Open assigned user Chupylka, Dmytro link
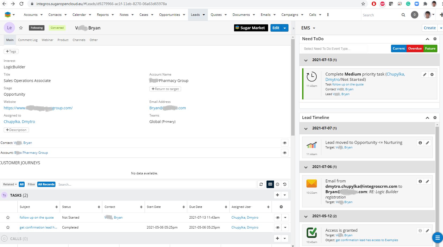This screenshot has height=247, width=443. [x=19, y=122]
